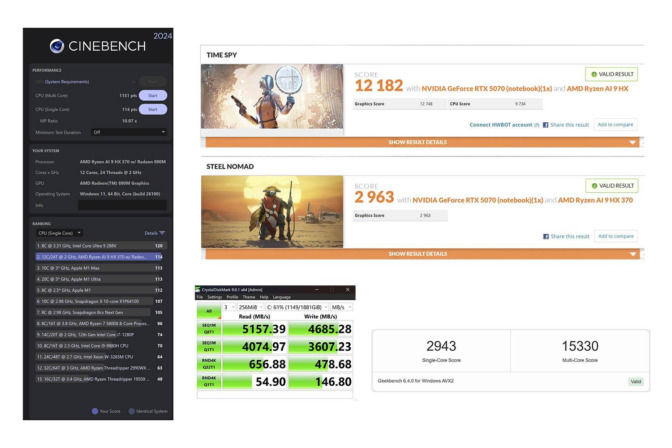
Task: Click the CrystalDiskMark title bar app icon
Action: tap(198, 290)
